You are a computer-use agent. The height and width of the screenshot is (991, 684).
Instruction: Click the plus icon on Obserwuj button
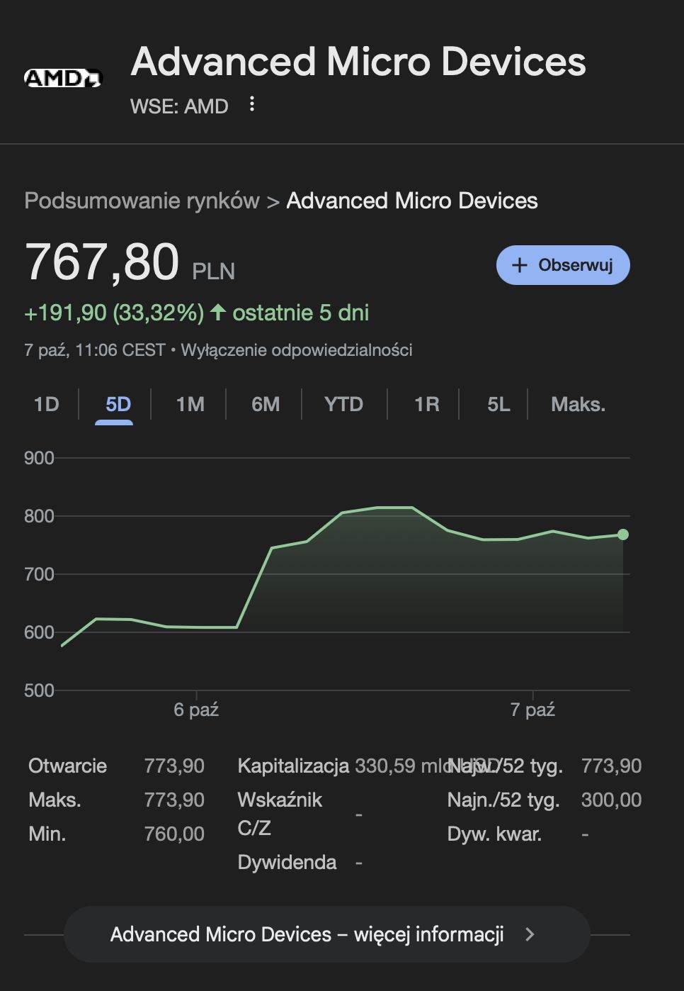(520, 264)
